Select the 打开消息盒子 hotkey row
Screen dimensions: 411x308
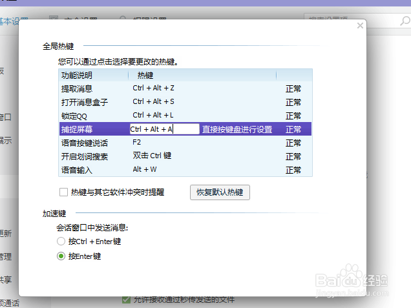point(185,102)
